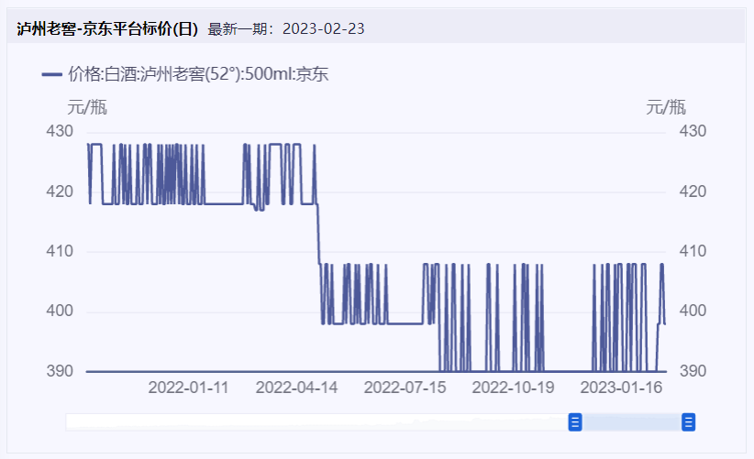The height and width of the screenshot is (459, 754).
Task: Click the latest period date 2023-02-23
Action: [323, 28]
